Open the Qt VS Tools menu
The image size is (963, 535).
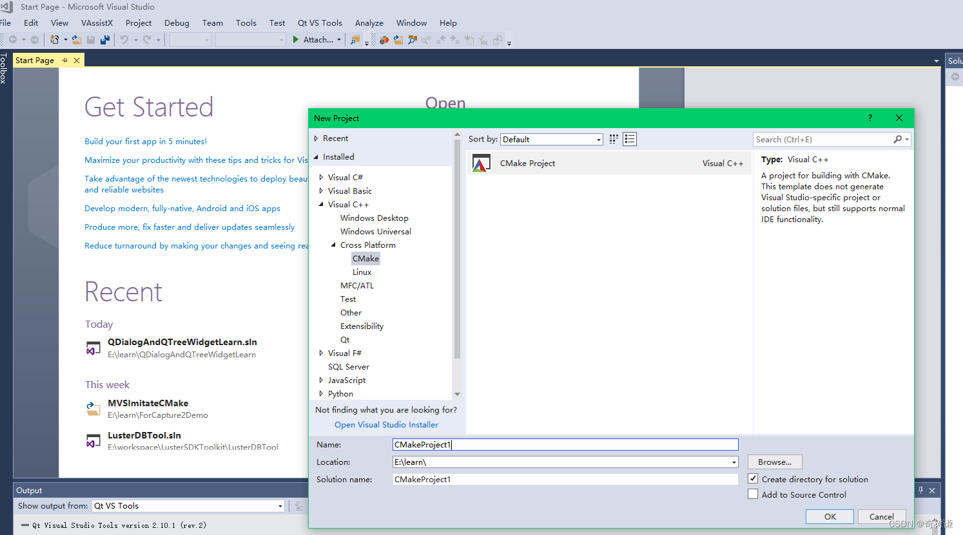320,23
